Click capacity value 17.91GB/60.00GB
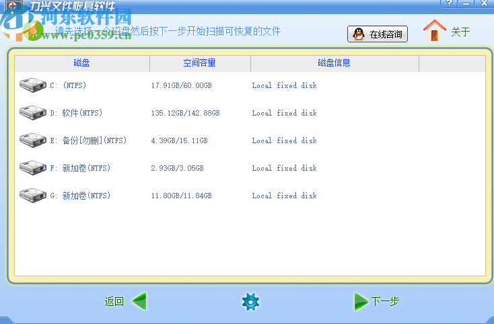This screenshot has width=494, height=324. coord(182,85)
